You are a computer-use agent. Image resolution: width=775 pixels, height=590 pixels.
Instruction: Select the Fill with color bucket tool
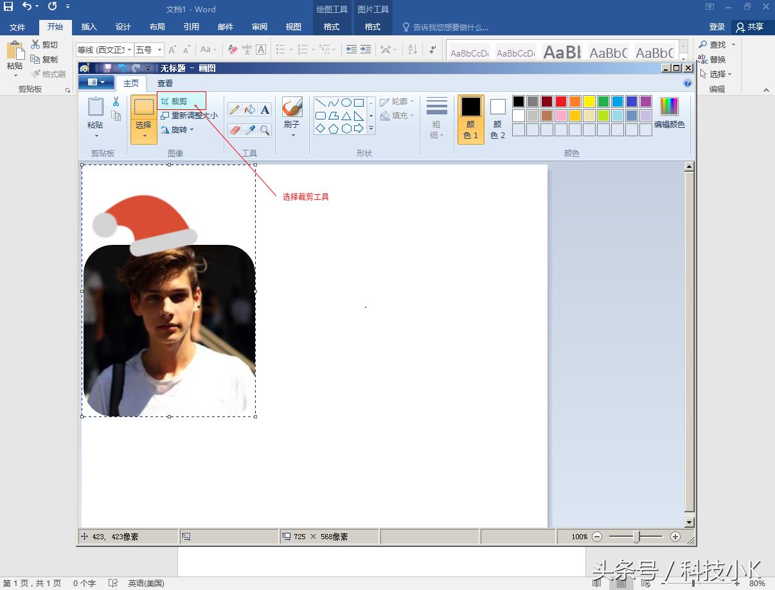click(x=250, y=110)
